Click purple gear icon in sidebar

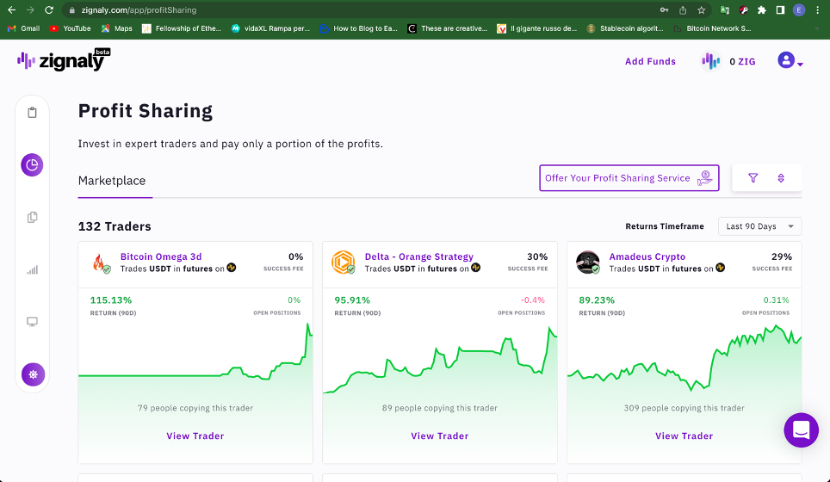[x=33, y=374]
